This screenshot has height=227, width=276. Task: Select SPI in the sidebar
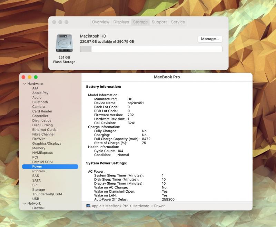(x=35, y=185)
